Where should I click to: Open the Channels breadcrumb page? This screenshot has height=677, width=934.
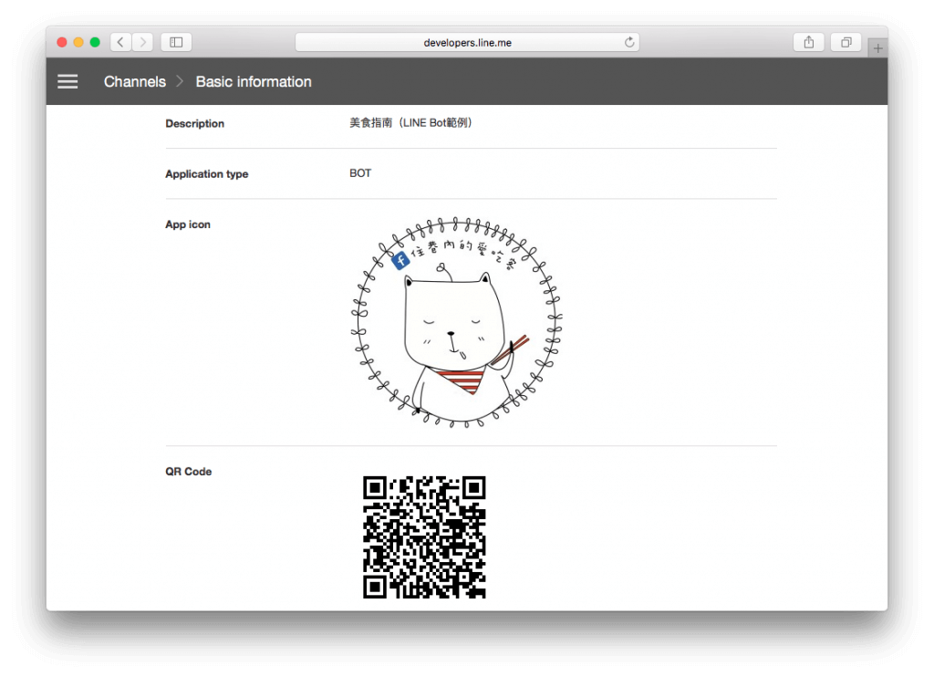(135, 81)
